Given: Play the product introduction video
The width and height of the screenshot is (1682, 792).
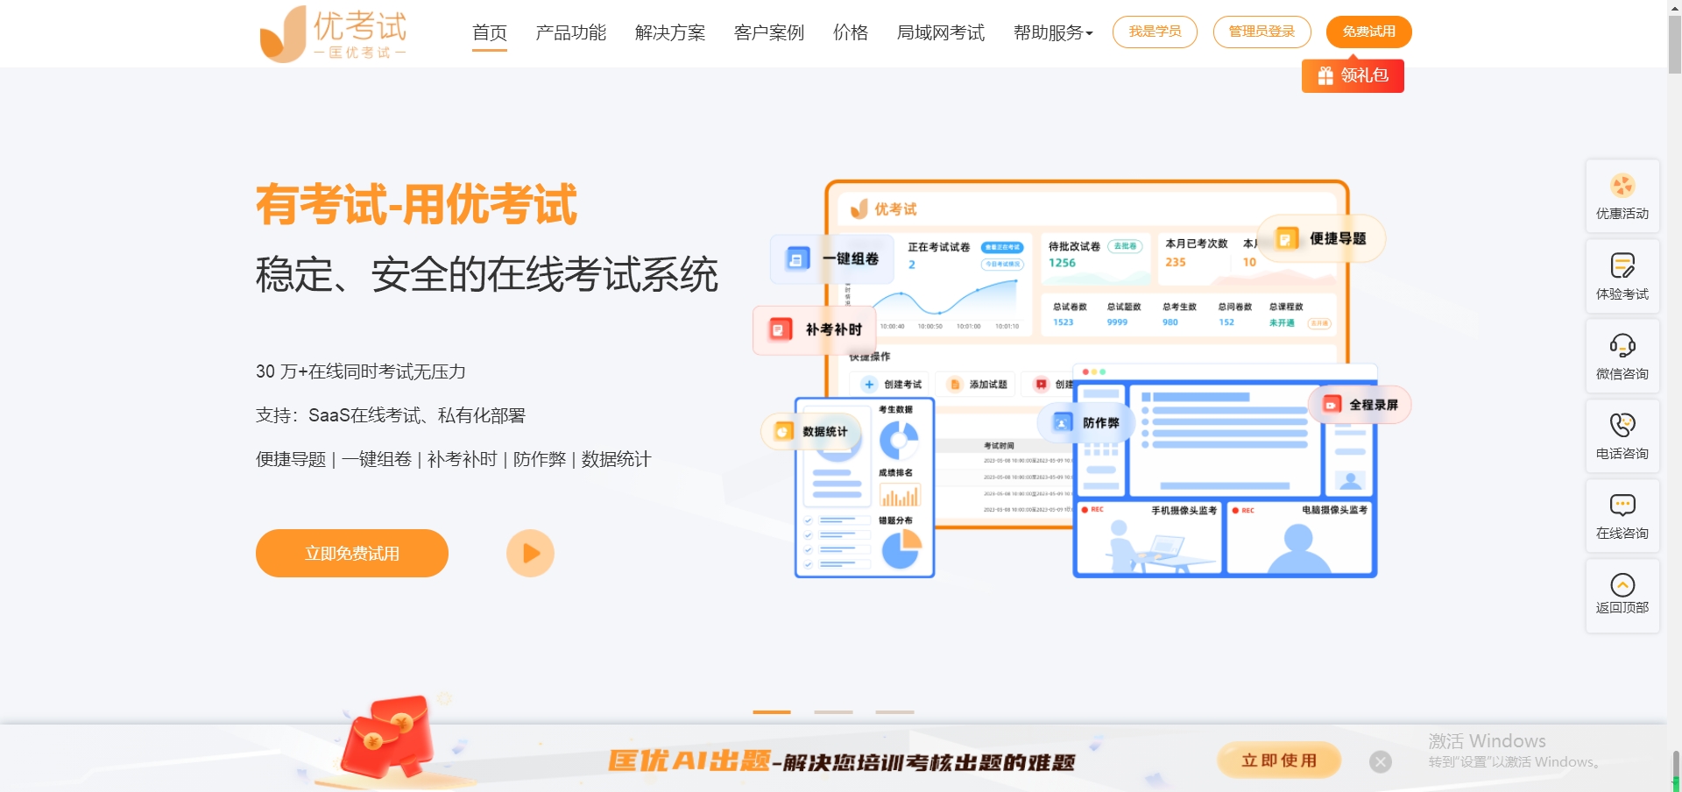Looking at the screenshot, I should click(x=530, y=553).
